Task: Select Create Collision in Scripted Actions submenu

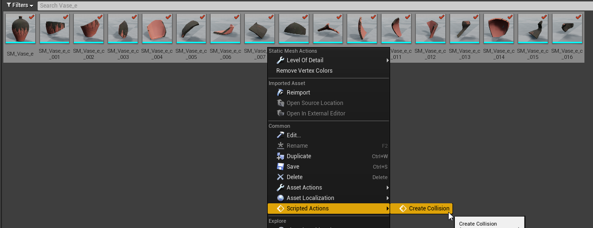Action: 429,209
